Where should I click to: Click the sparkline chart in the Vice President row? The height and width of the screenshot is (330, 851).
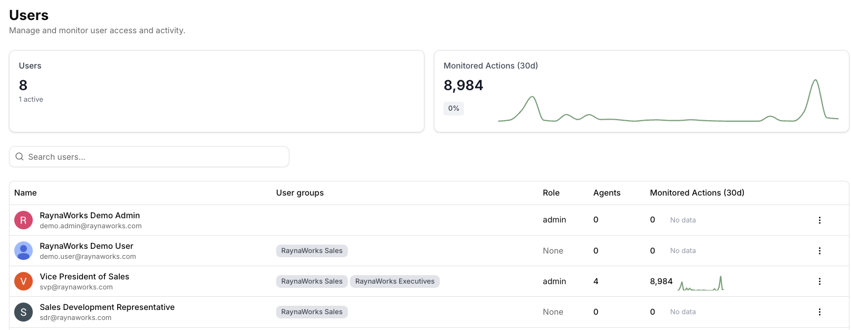click(701, 283)
